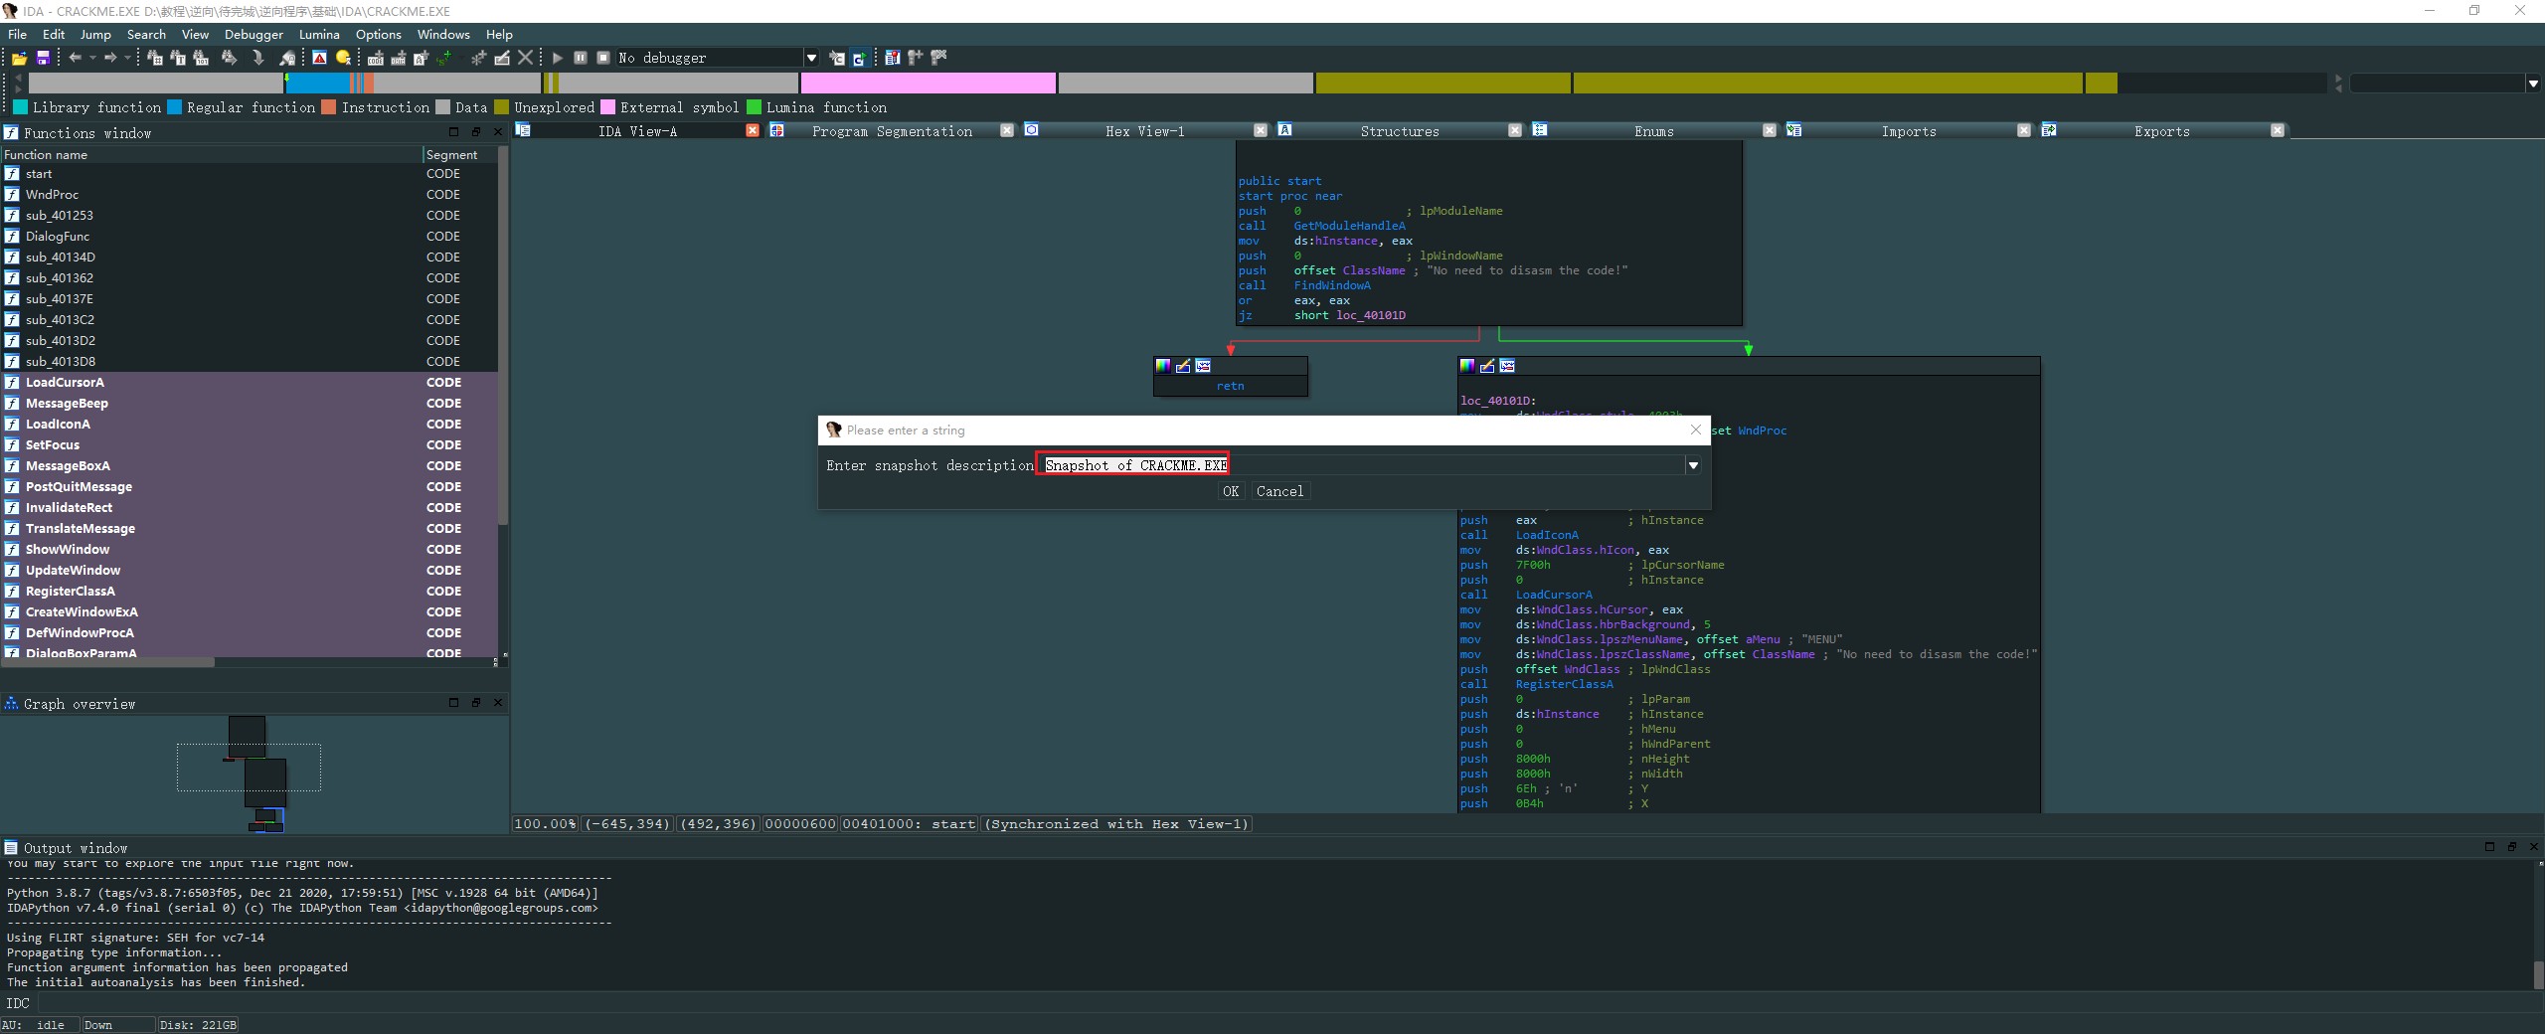Click the edit pencil icon on retn node
The image size is (2545, 1034).
click(x=1183, y=366)
